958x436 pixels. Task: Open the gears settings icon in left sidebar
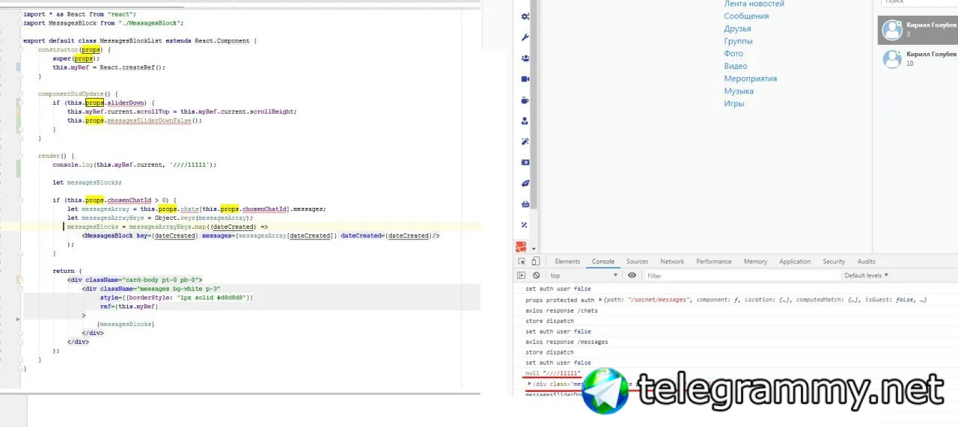click(x=525, y=16)
